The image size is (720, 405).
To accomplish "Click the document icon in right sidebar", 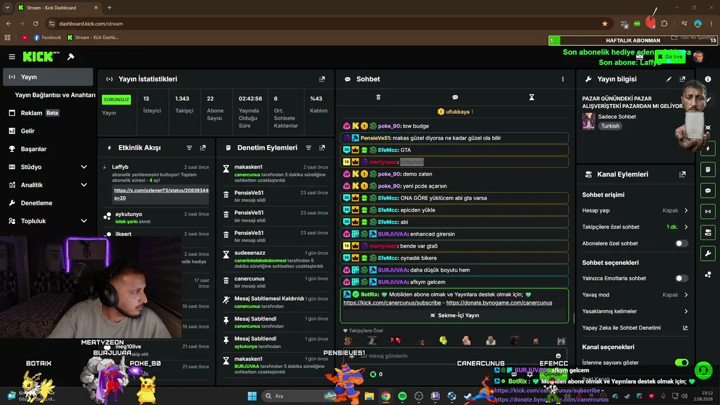I will click(708, 170).
